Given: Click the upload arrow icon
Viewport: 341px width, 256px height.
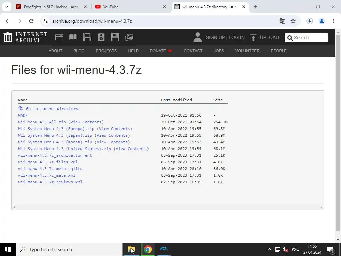Looking at the screenshot, I should point(253,37).
